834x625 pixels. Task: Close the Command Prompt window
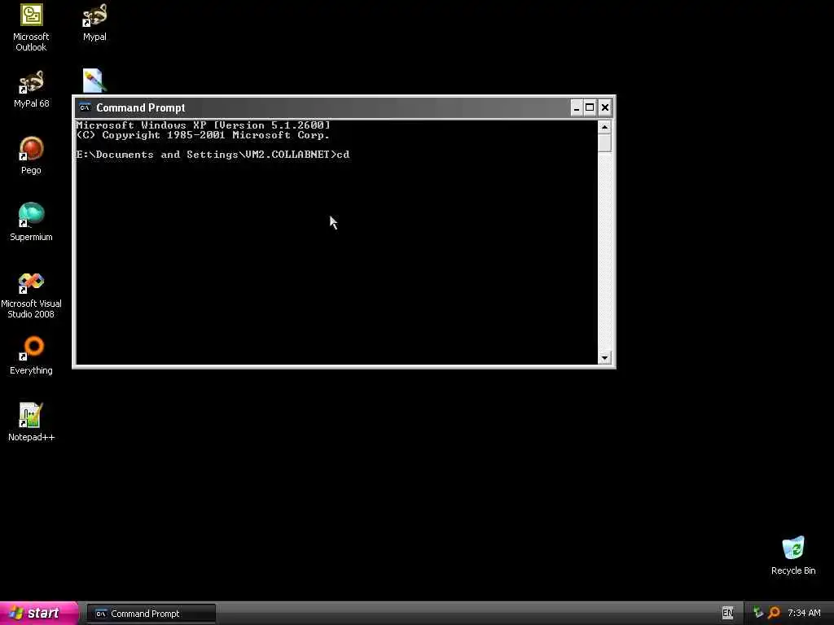(x=605, y=108)
